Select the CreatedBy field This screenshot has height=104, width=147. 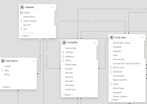point(117,47)
